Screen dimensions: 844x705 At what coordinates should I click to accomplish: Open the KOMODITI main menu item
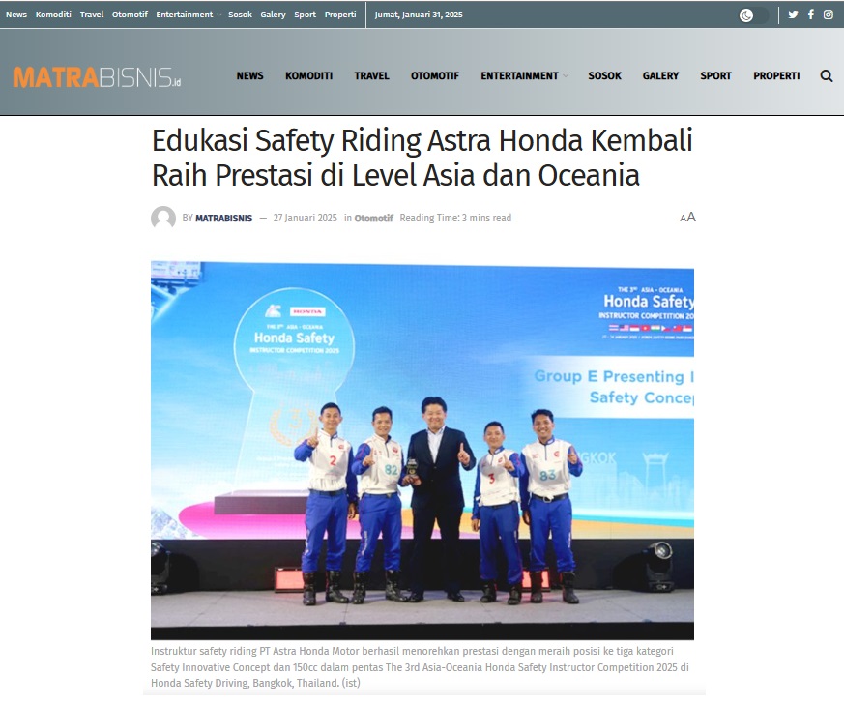point(309,76)
